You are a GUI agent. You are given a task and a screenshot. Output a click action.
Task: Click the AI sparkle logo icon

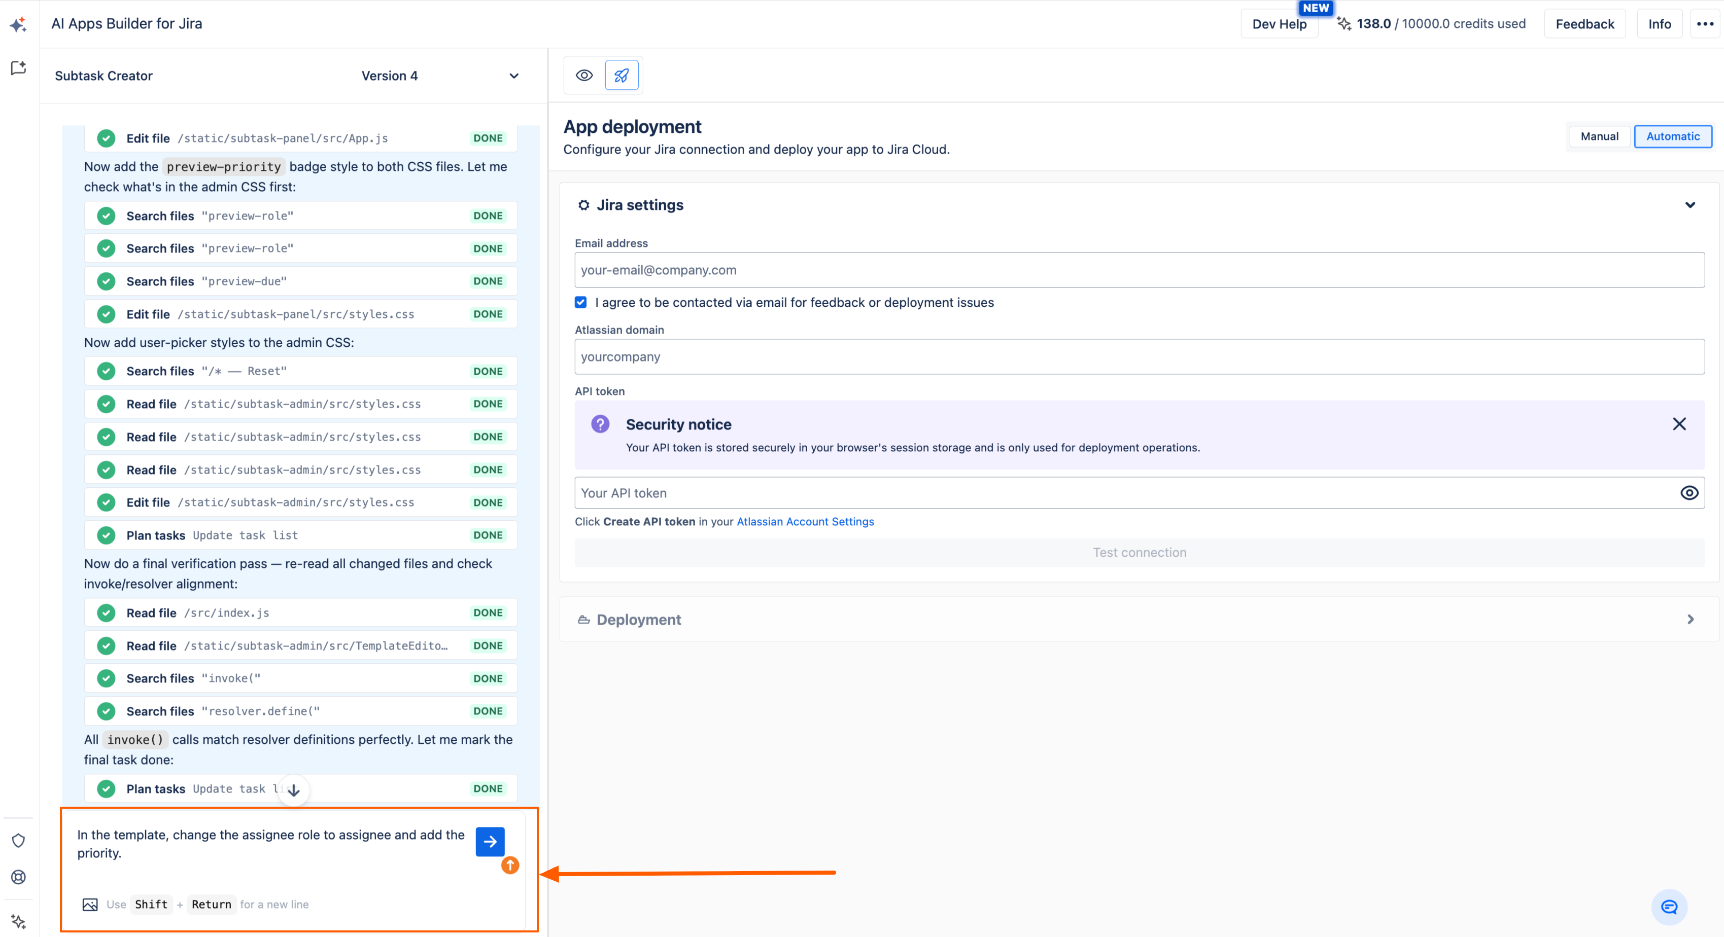tap(18, 25)
